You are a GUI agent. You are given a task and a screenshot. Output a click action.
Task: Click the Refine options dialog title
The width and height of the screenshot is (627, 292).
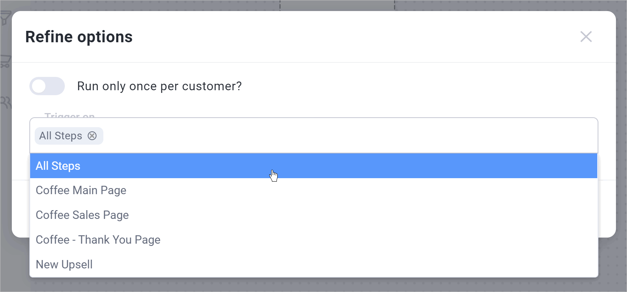pos(79,37)
